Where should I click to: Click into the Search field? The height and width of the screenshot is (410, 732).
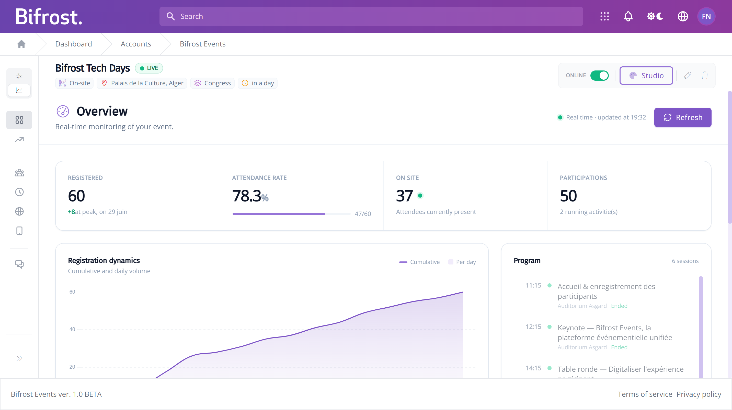click(371, 16)
